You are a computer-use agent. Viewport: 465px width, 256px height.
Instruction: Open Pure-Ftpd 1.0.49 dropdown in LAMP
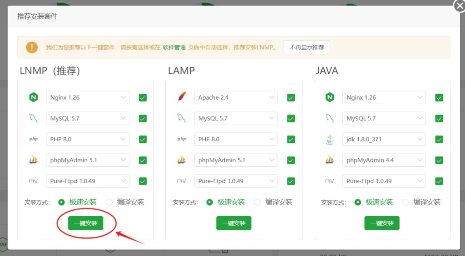click(236, 181)
